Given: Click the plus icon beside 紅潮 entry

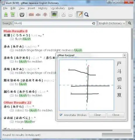Looking at the screenshot, I should click(43, 35).
